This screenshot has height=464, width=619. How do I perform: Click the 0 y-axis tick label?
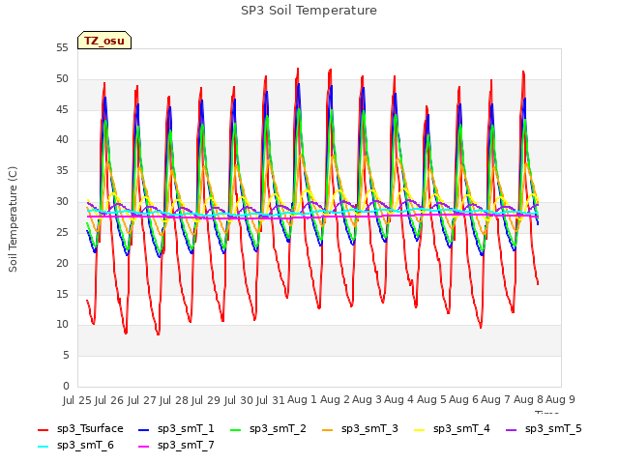pos(66,386)
